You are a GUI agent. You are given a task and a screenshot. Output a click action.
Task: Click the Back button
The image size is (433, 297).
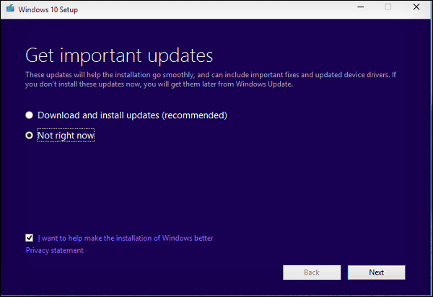pyautogui.click(x=312, y=272)
